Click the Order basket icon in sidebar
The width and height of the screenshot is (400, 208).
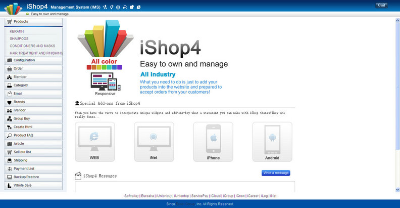[x=10, y=68]
